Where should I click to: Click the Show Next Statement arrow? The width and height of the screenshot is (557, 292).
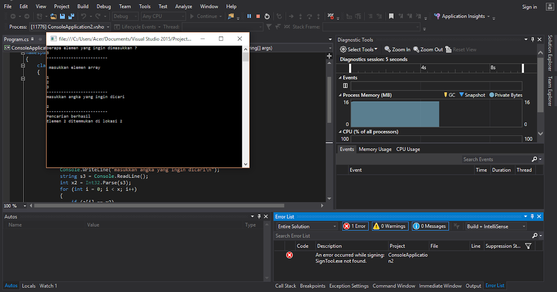coord(291,16)
